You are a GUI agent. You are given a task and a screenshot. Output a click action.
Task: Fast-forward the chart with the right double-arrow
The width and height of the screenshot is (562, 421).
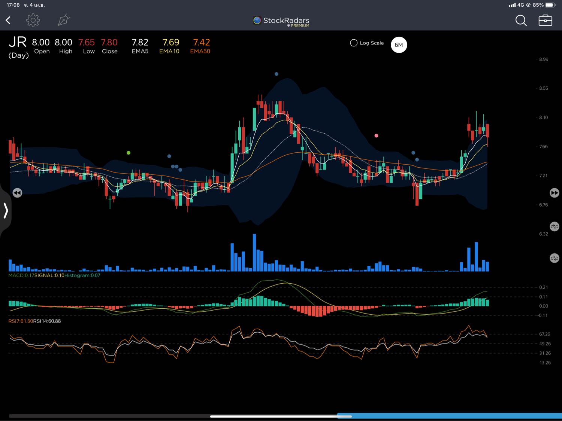(554, 193)
